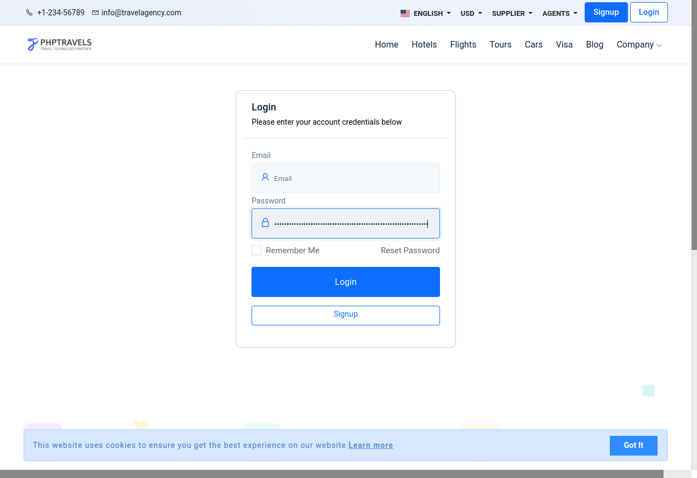Open the Agents dropdown menu
Viewport: 697px width, 478px height.
559,13
